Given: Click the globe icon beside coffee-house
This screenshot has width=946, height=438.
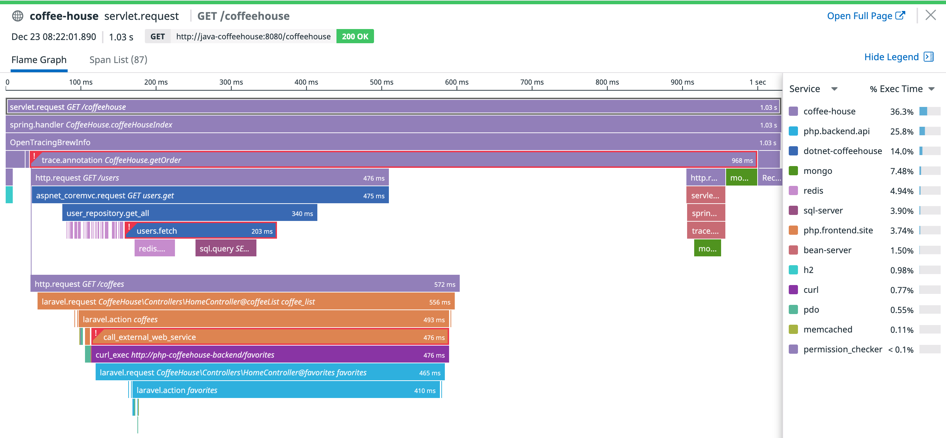Looking at the screenshot, I should click(17, 16).
